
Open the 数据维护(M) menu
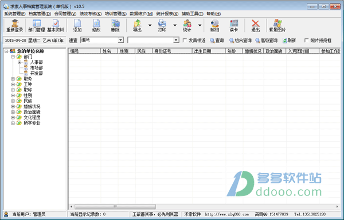pyautogui.click(x=141, y=14)
